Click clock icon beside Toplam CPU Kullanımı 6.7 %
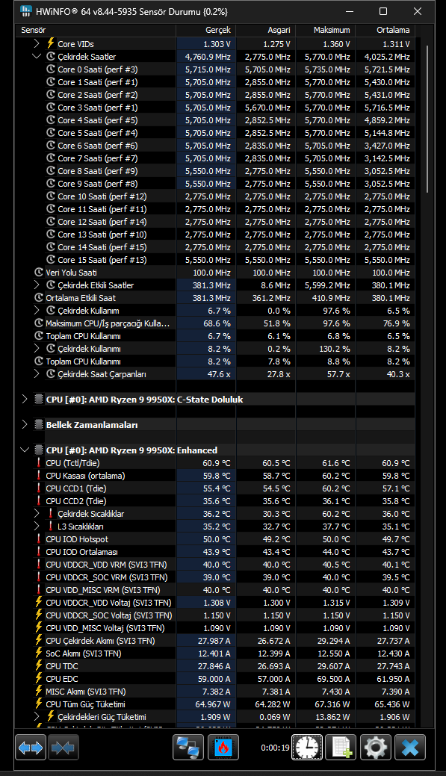This screenshot has width=446, height=776. point(39,335)
